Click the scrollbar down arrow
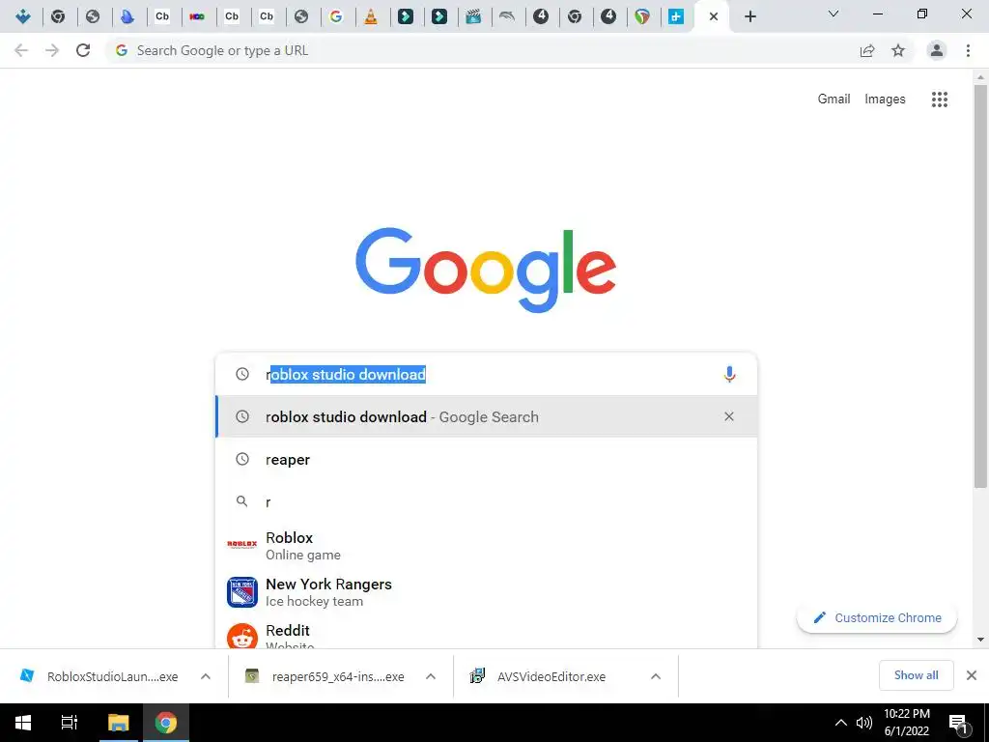The image size is (989, 742). tap(980, 640)
